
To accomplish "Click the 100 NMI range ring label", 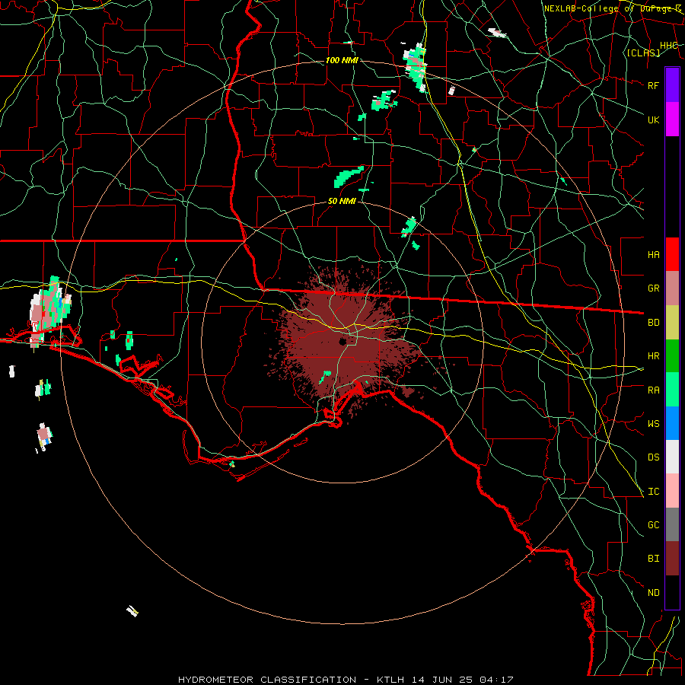I will click(x=342, y=60).
